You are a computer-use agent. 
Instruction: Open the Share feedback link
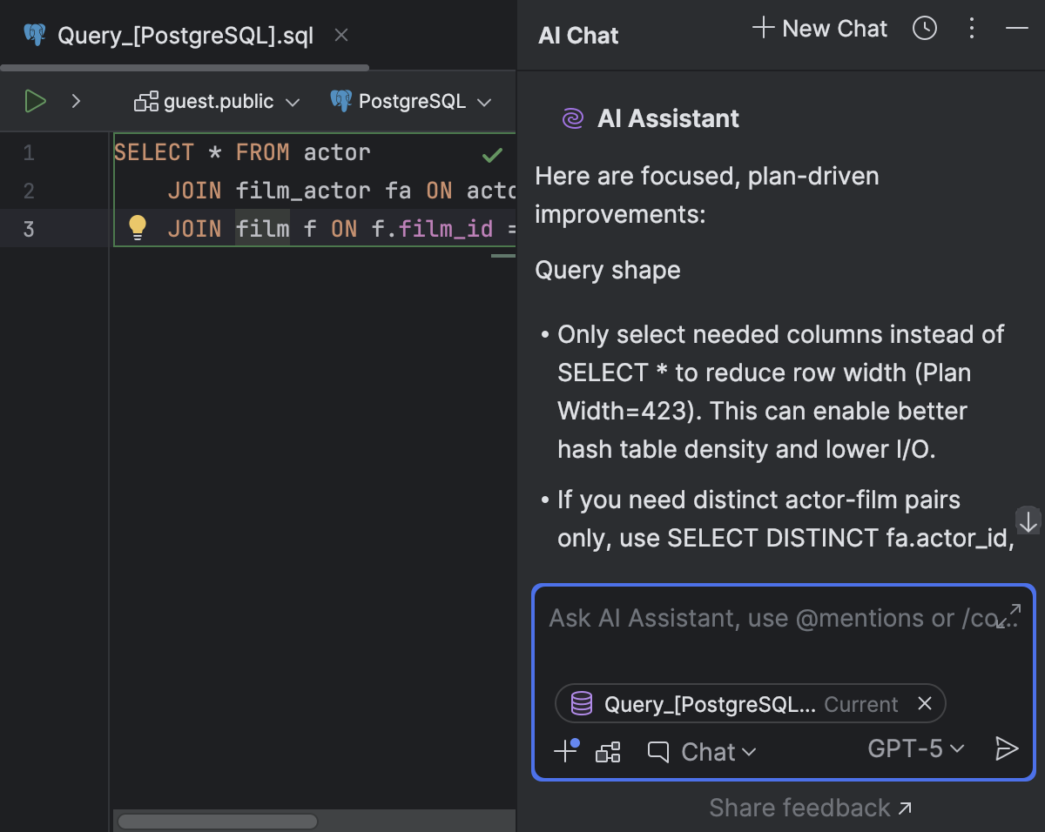click(x=811, y=808)
